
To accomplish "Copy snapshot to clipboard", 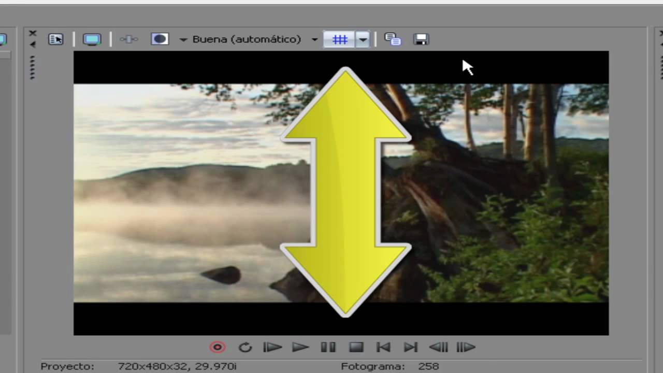I will point(393,39).
